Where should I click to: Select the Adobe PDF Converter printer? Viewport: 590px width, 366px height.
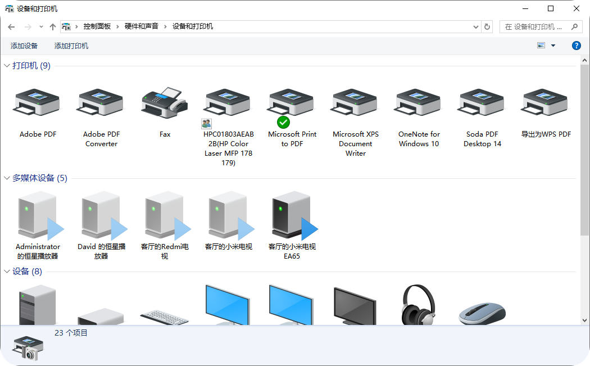101,102
